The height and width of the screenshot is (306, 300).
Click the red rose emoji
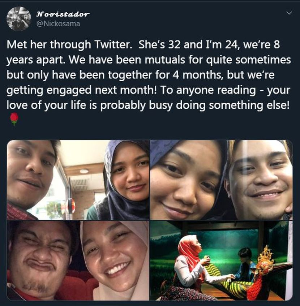[x=14, y=119]
